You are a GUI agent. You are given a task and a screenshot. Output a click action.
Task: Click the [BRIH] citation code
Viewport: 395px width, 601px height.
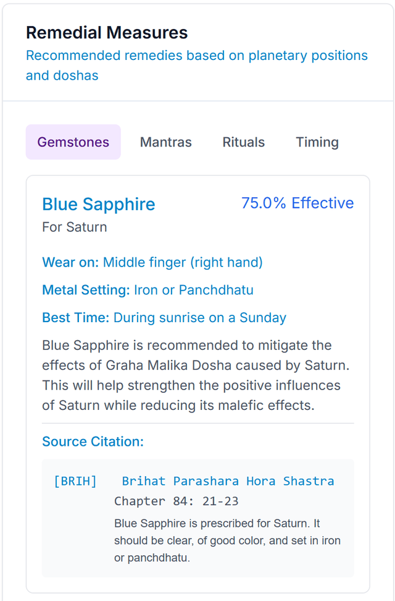click(x=75, y=480)
